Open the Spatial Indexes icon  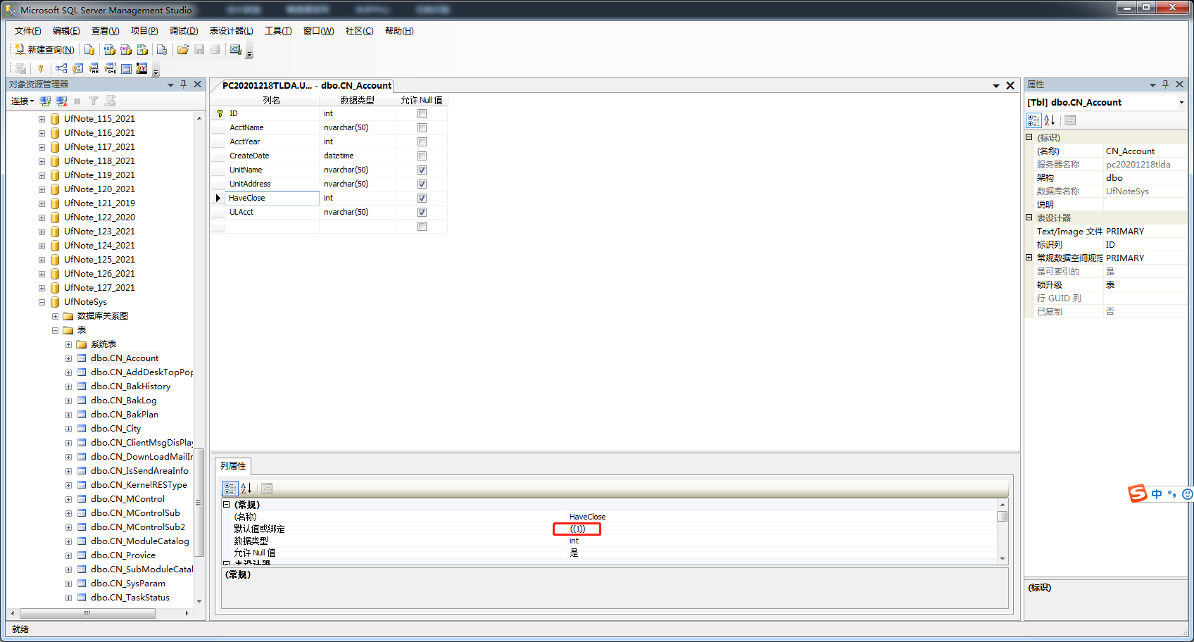click(x=142, y=68)
